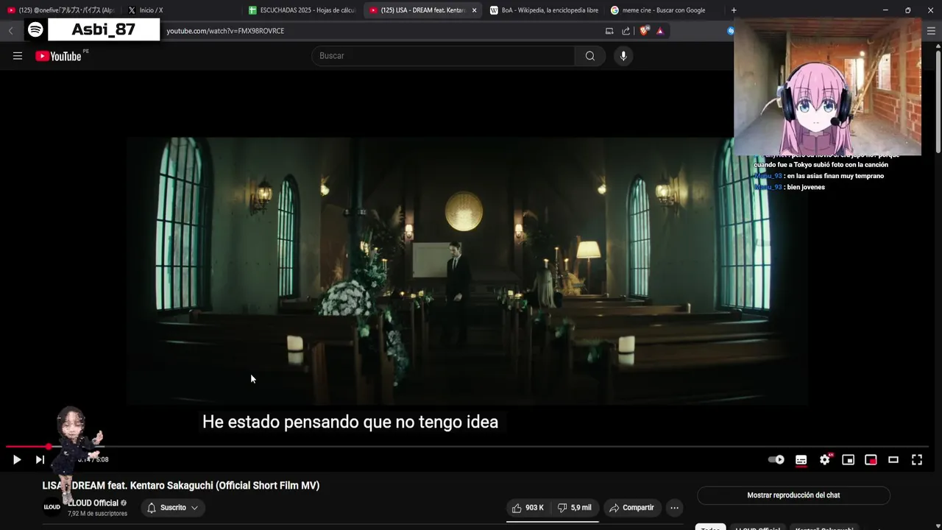The width and height of the screenshot is (942, 530).
Task: Click the Spotify icon in overlay
Action: 35,29
